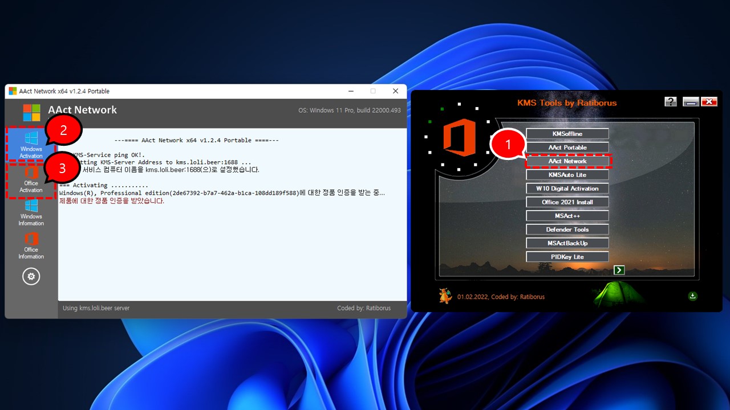Open Defender Tools in KMS Tools
The width and height of the screenshot is (730, 410).
click(x=567, y=229)
